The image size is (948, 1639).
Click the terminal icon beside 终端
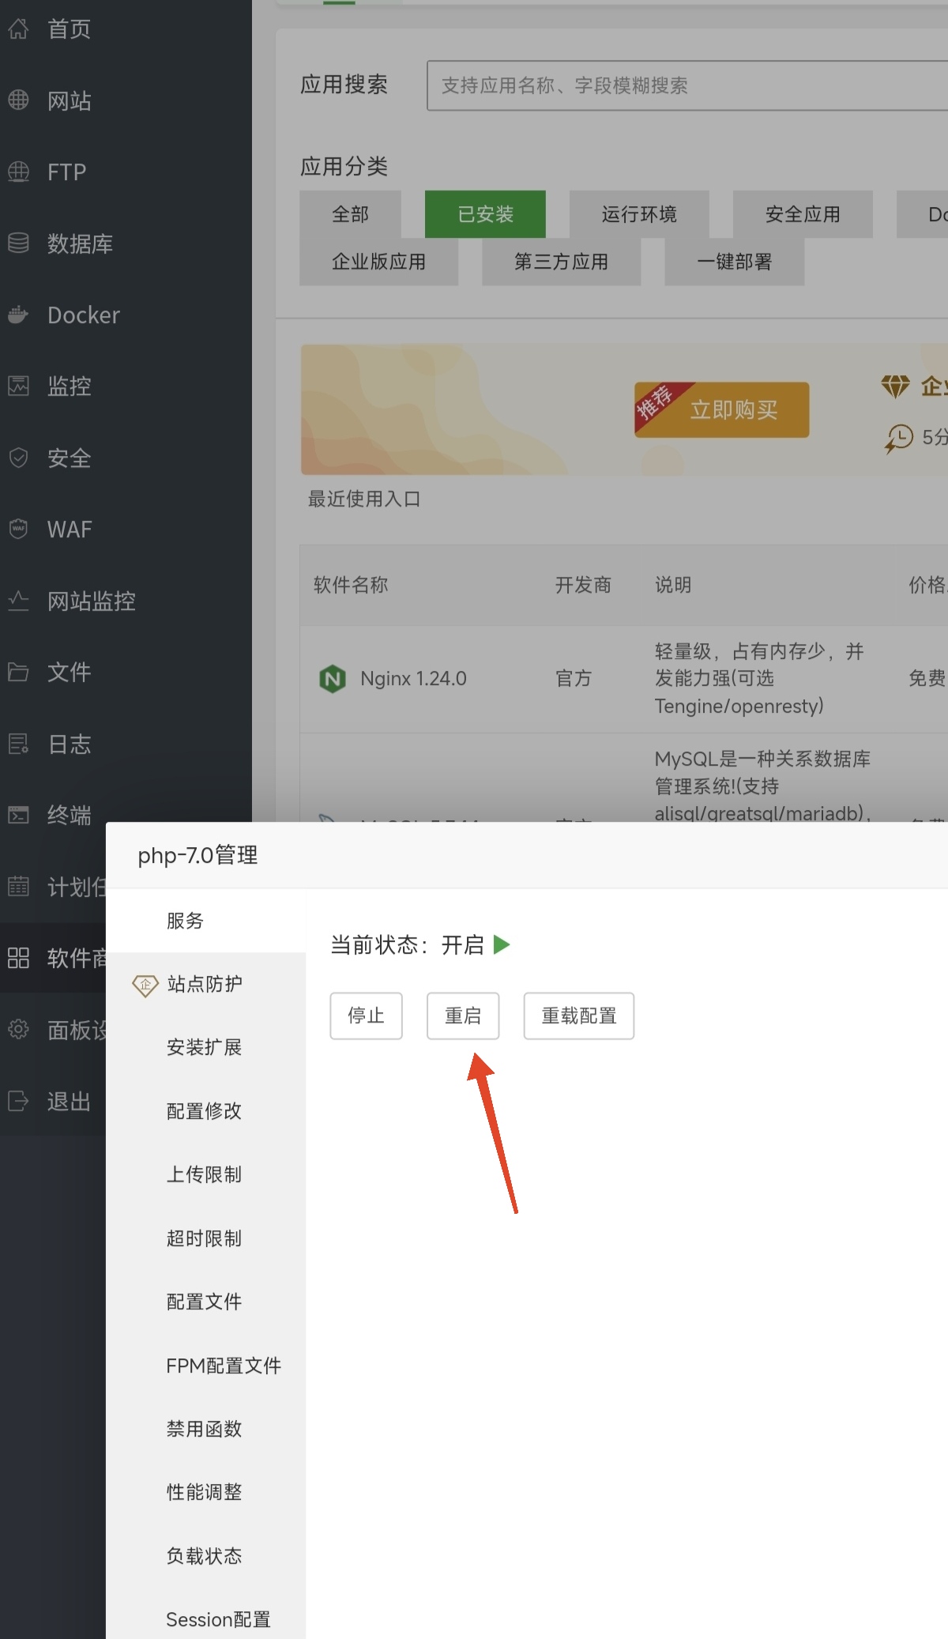tap(18, 815)
